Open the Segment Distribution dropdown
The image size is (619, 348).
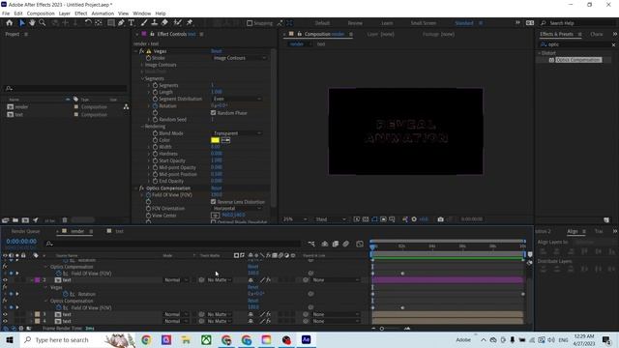click(237, 99)
